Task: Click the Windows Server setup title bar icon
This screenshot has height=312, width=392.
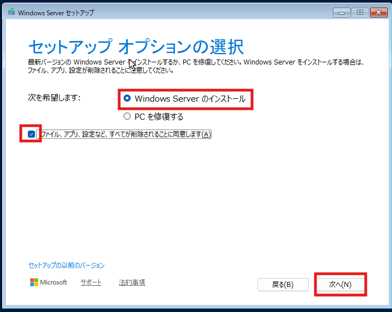Action: (11, 12)
